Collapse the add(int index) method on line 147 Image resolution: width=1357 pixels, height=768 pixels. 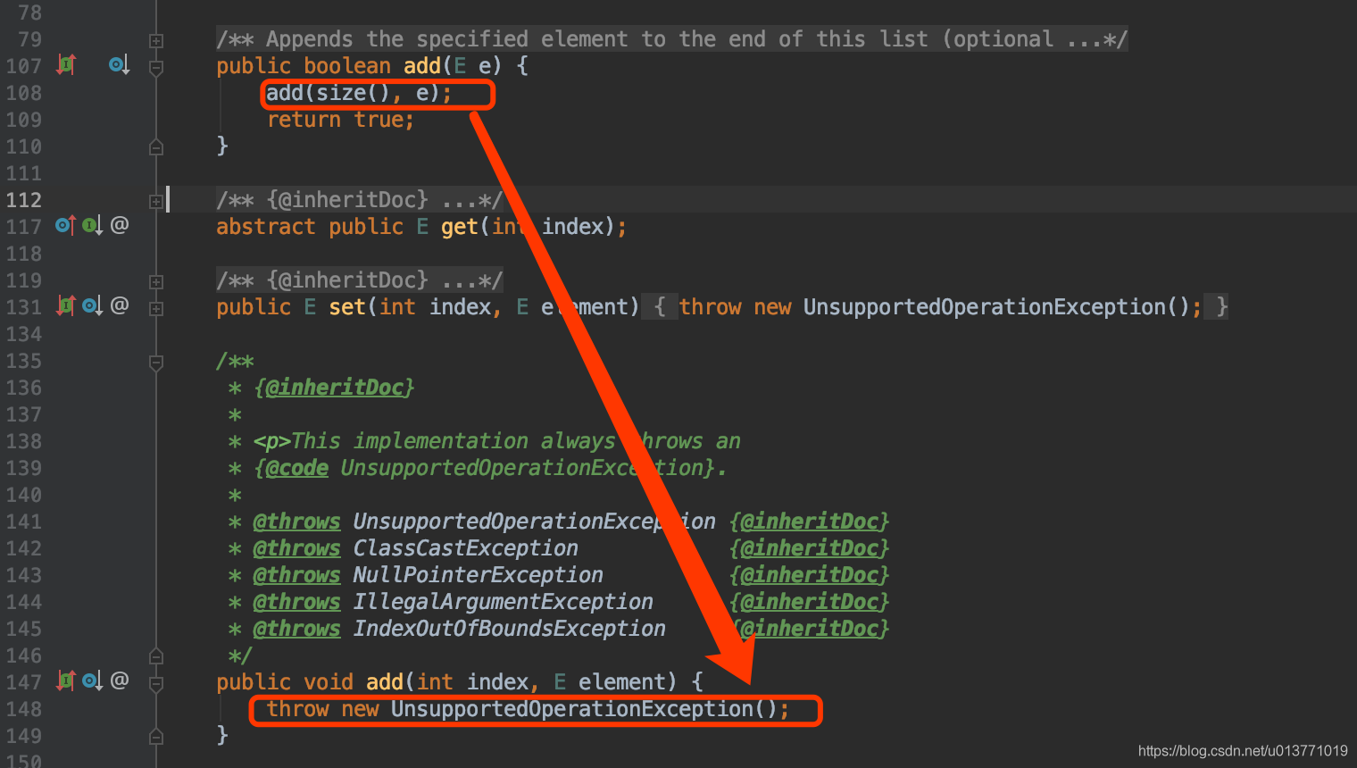[156, 685]
